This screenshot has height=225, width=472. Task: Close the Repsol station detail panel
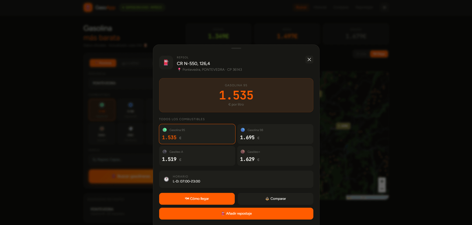(309, 59)
